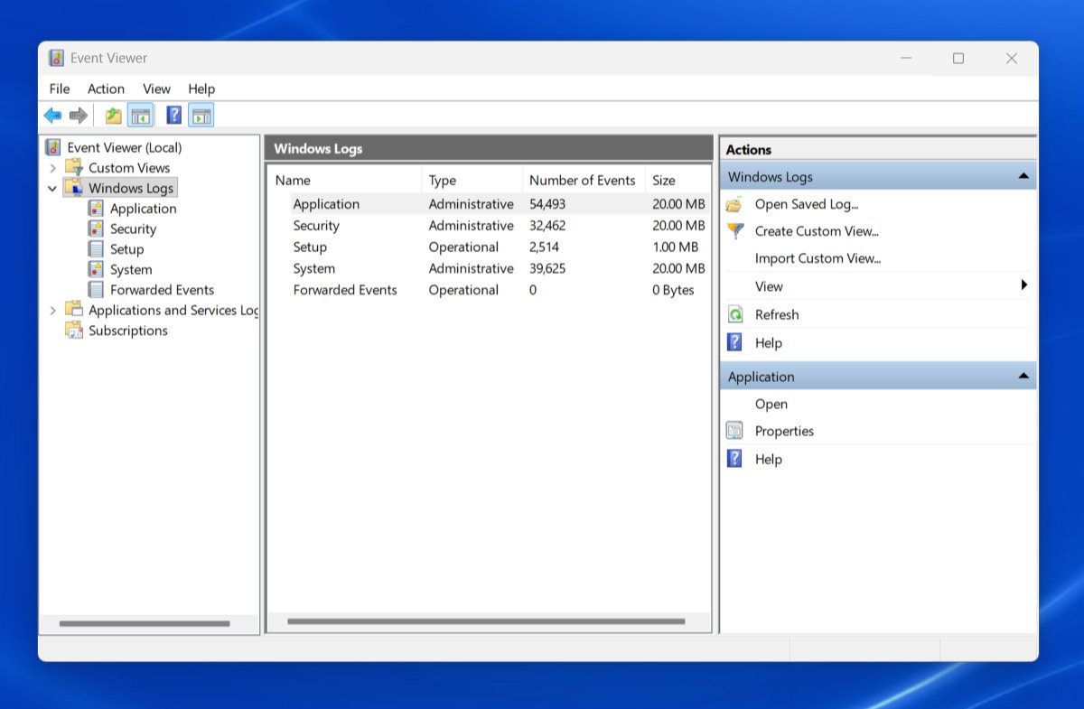Click the Security log icon in tree
Image resolution: width=1084 pixels, height=709 pixels.
[x=96, y=229]
